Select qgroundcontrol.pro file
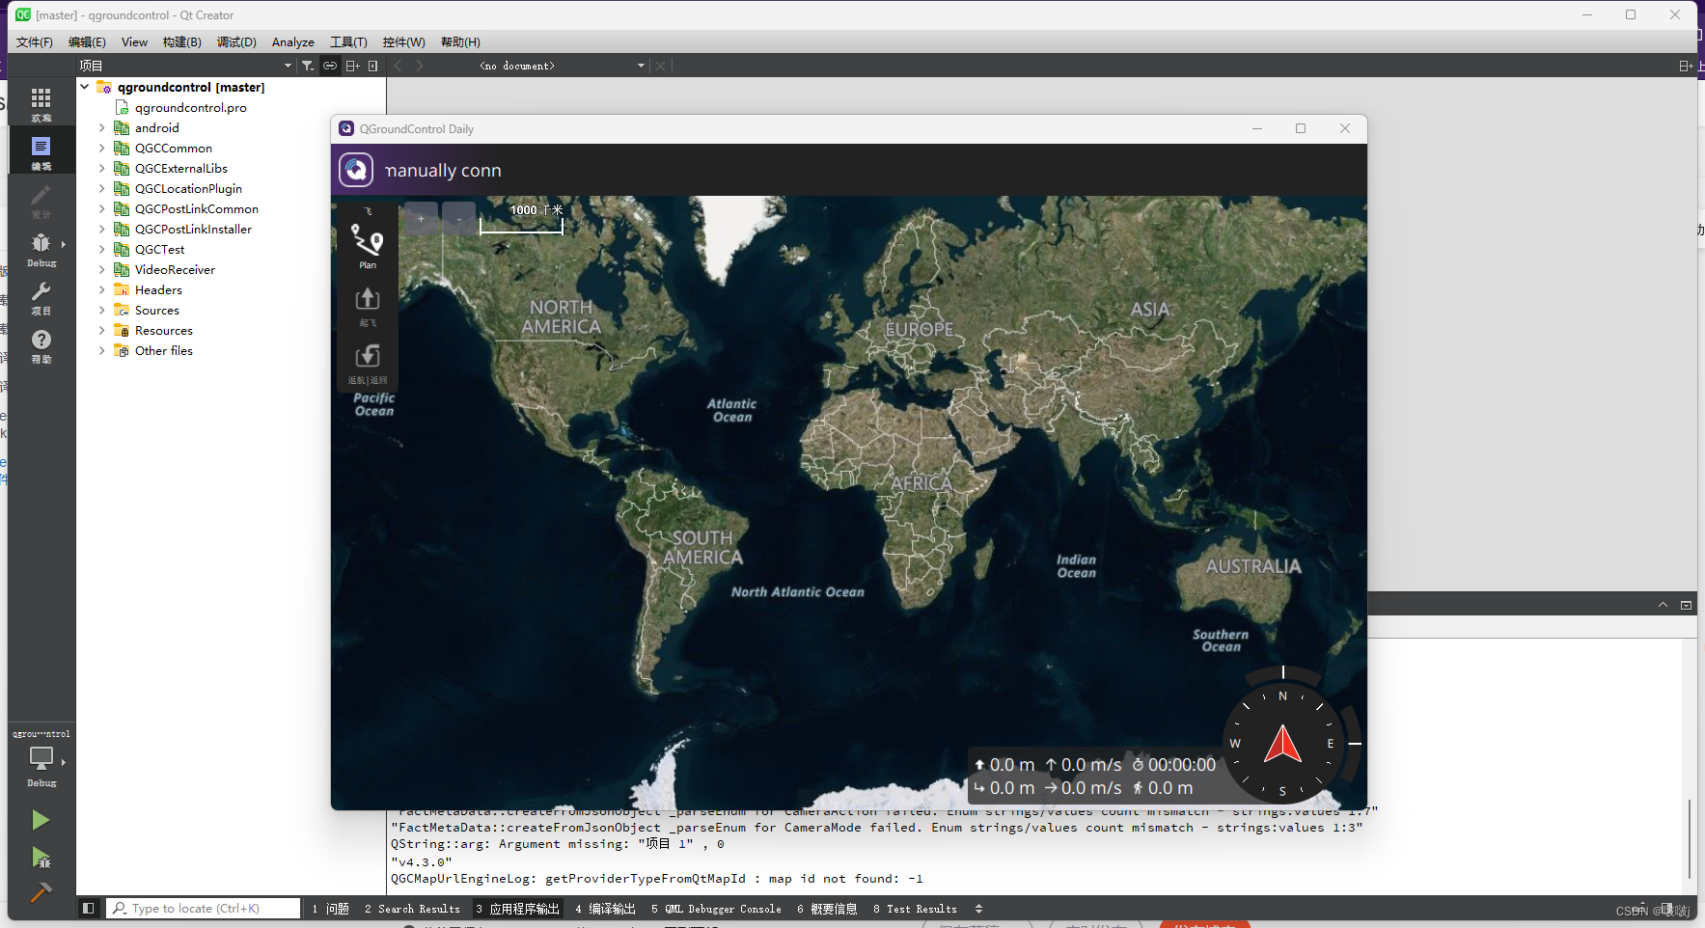This screenshot has width=1705, height=928. (190, 107)
